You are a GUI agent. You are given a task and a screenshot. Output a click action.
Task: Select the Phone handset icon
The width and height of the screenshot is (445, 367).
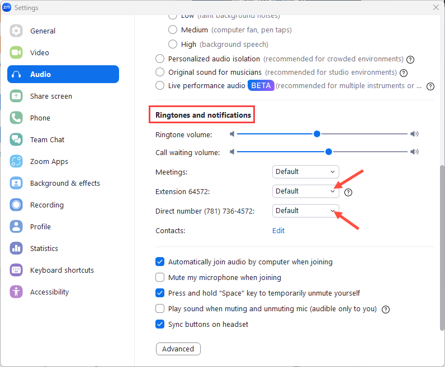[16, 118]
